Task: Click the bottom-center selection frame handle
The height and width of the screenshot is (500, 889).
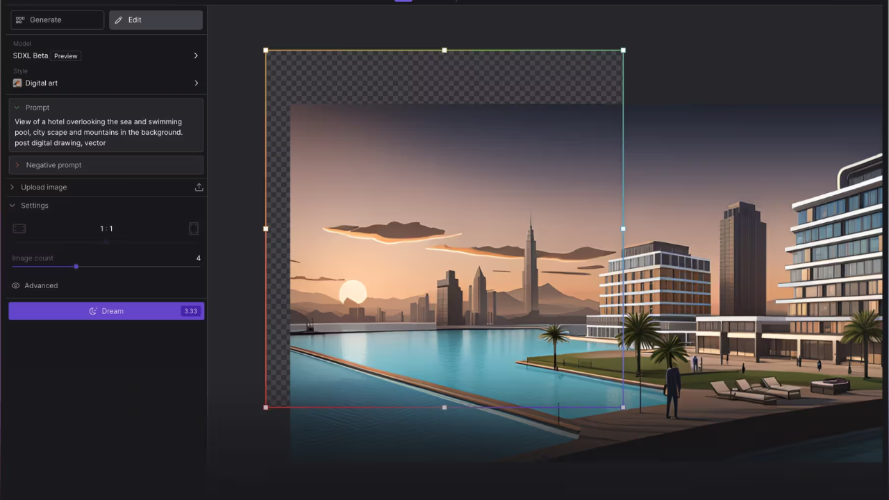Action: click(x=444, y=407)
